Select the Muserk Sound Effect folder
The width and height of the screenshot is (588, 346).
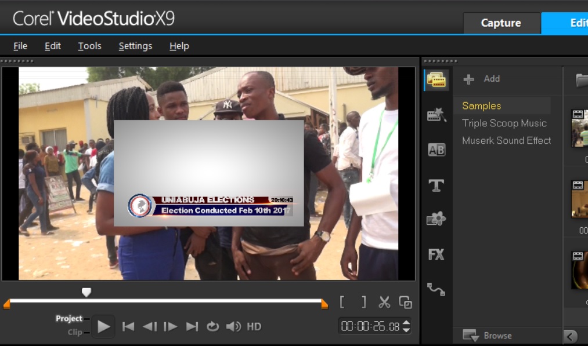(506, 140)
